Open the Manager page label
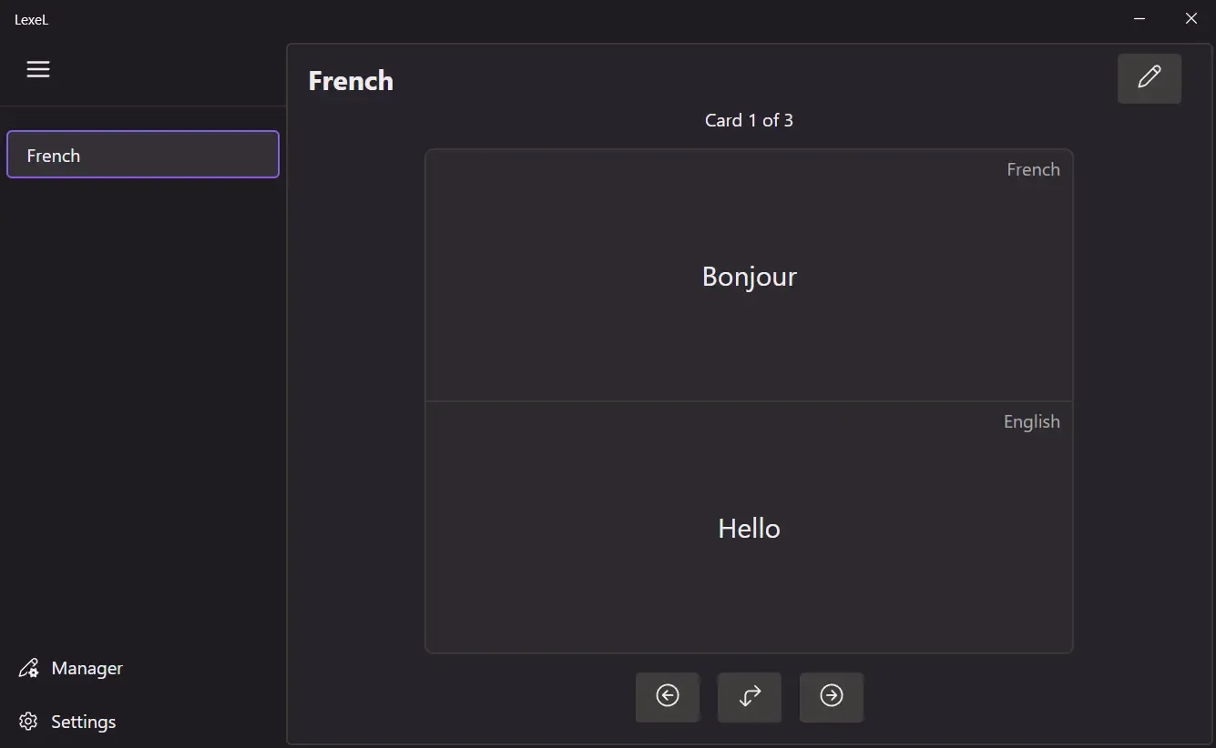This screenshot has width=1216, height=748. (87, 668)
